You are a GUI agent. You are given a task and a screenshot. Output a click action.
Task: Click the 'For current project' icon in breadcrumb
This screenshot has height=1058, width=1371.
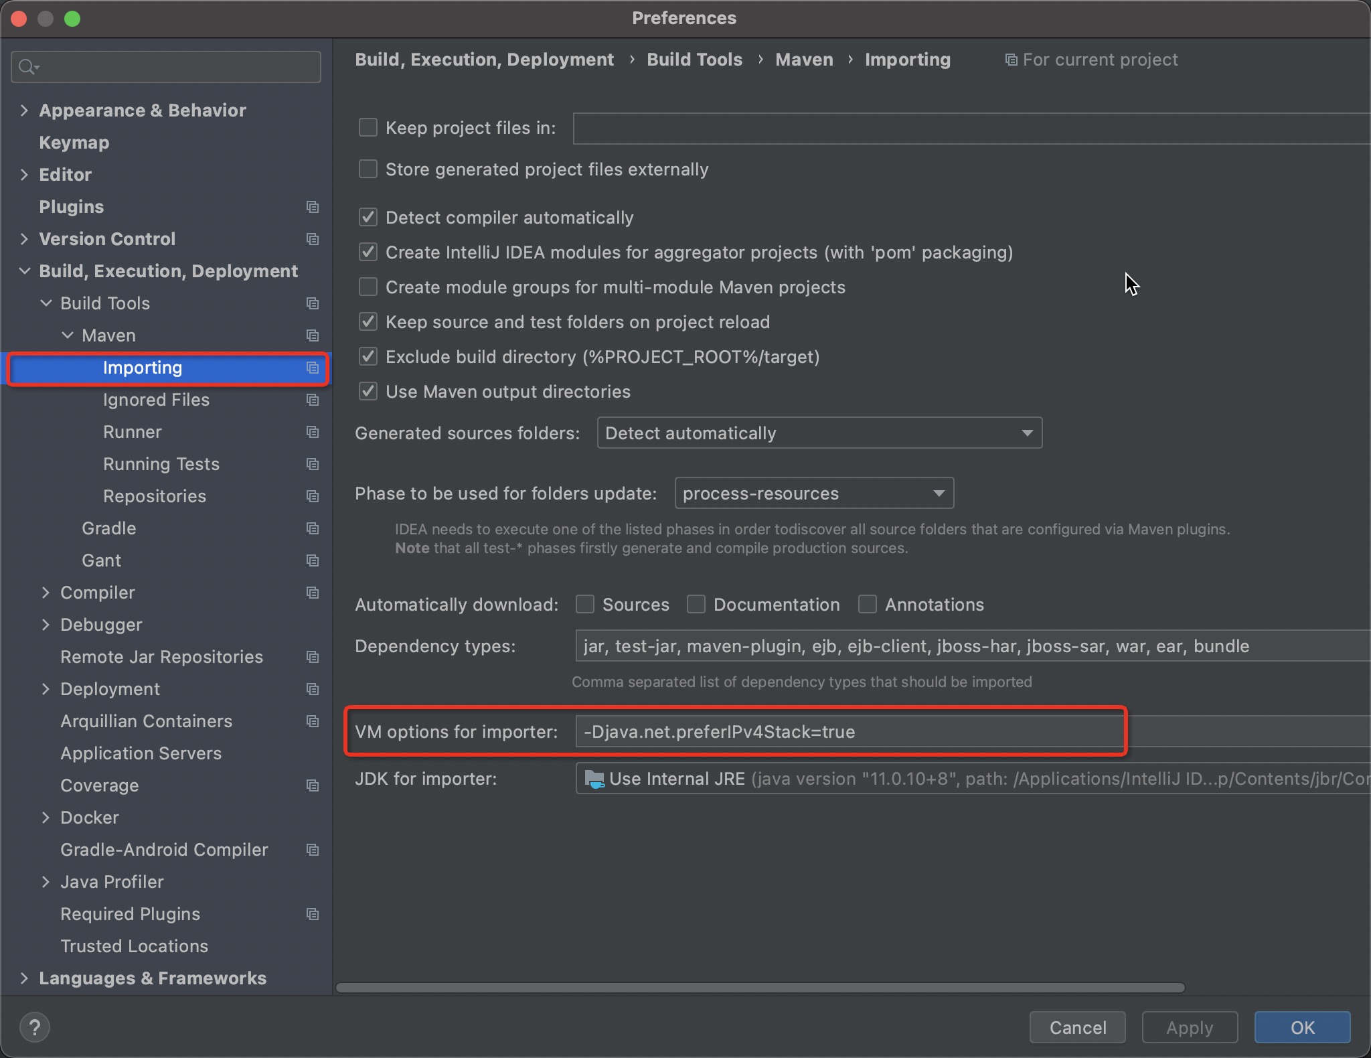(1011, 60)
